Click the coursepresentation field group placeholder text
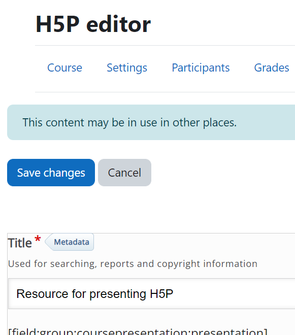 click(x=138, y=331)
